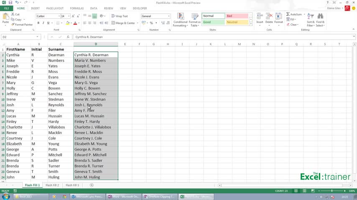Open Conditional Formatting menu

click(180, 20)
